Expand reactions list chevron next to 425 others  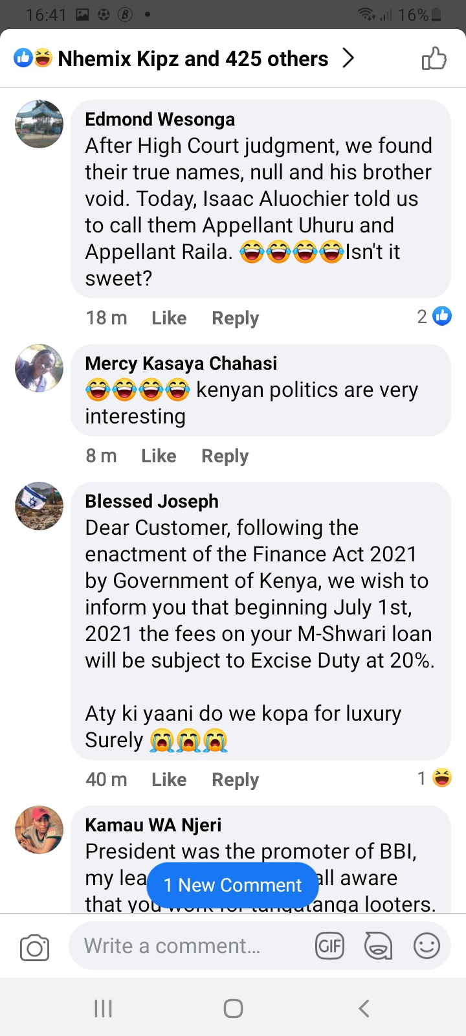(x=348, y=58)
